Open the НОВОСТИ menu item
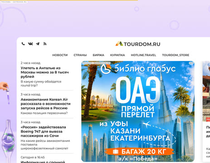This screenshot has width=210, height=163. pos(60,55)
